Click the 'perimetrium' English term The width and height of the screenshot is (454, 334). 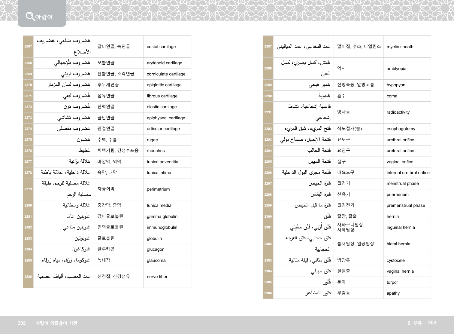click(158, 189)
